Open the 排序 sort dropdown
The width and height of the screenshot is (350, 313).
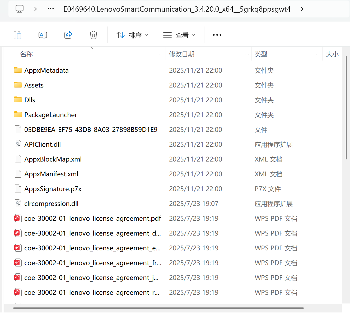[132, 35]
